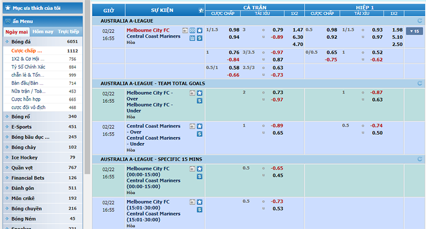The height and width of the screenshot is (229, 426).
Task: Switch to the Hôm nay tab
Action: click(43, 31)
